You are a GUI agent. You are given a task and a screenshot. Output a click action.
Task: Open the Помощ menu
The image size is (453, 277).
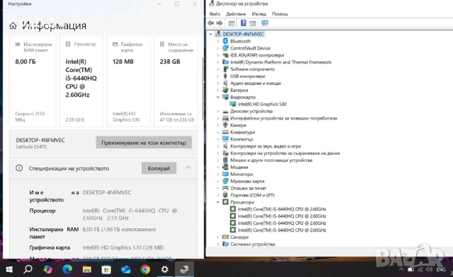pyautogui.click(x=280, y=14)
